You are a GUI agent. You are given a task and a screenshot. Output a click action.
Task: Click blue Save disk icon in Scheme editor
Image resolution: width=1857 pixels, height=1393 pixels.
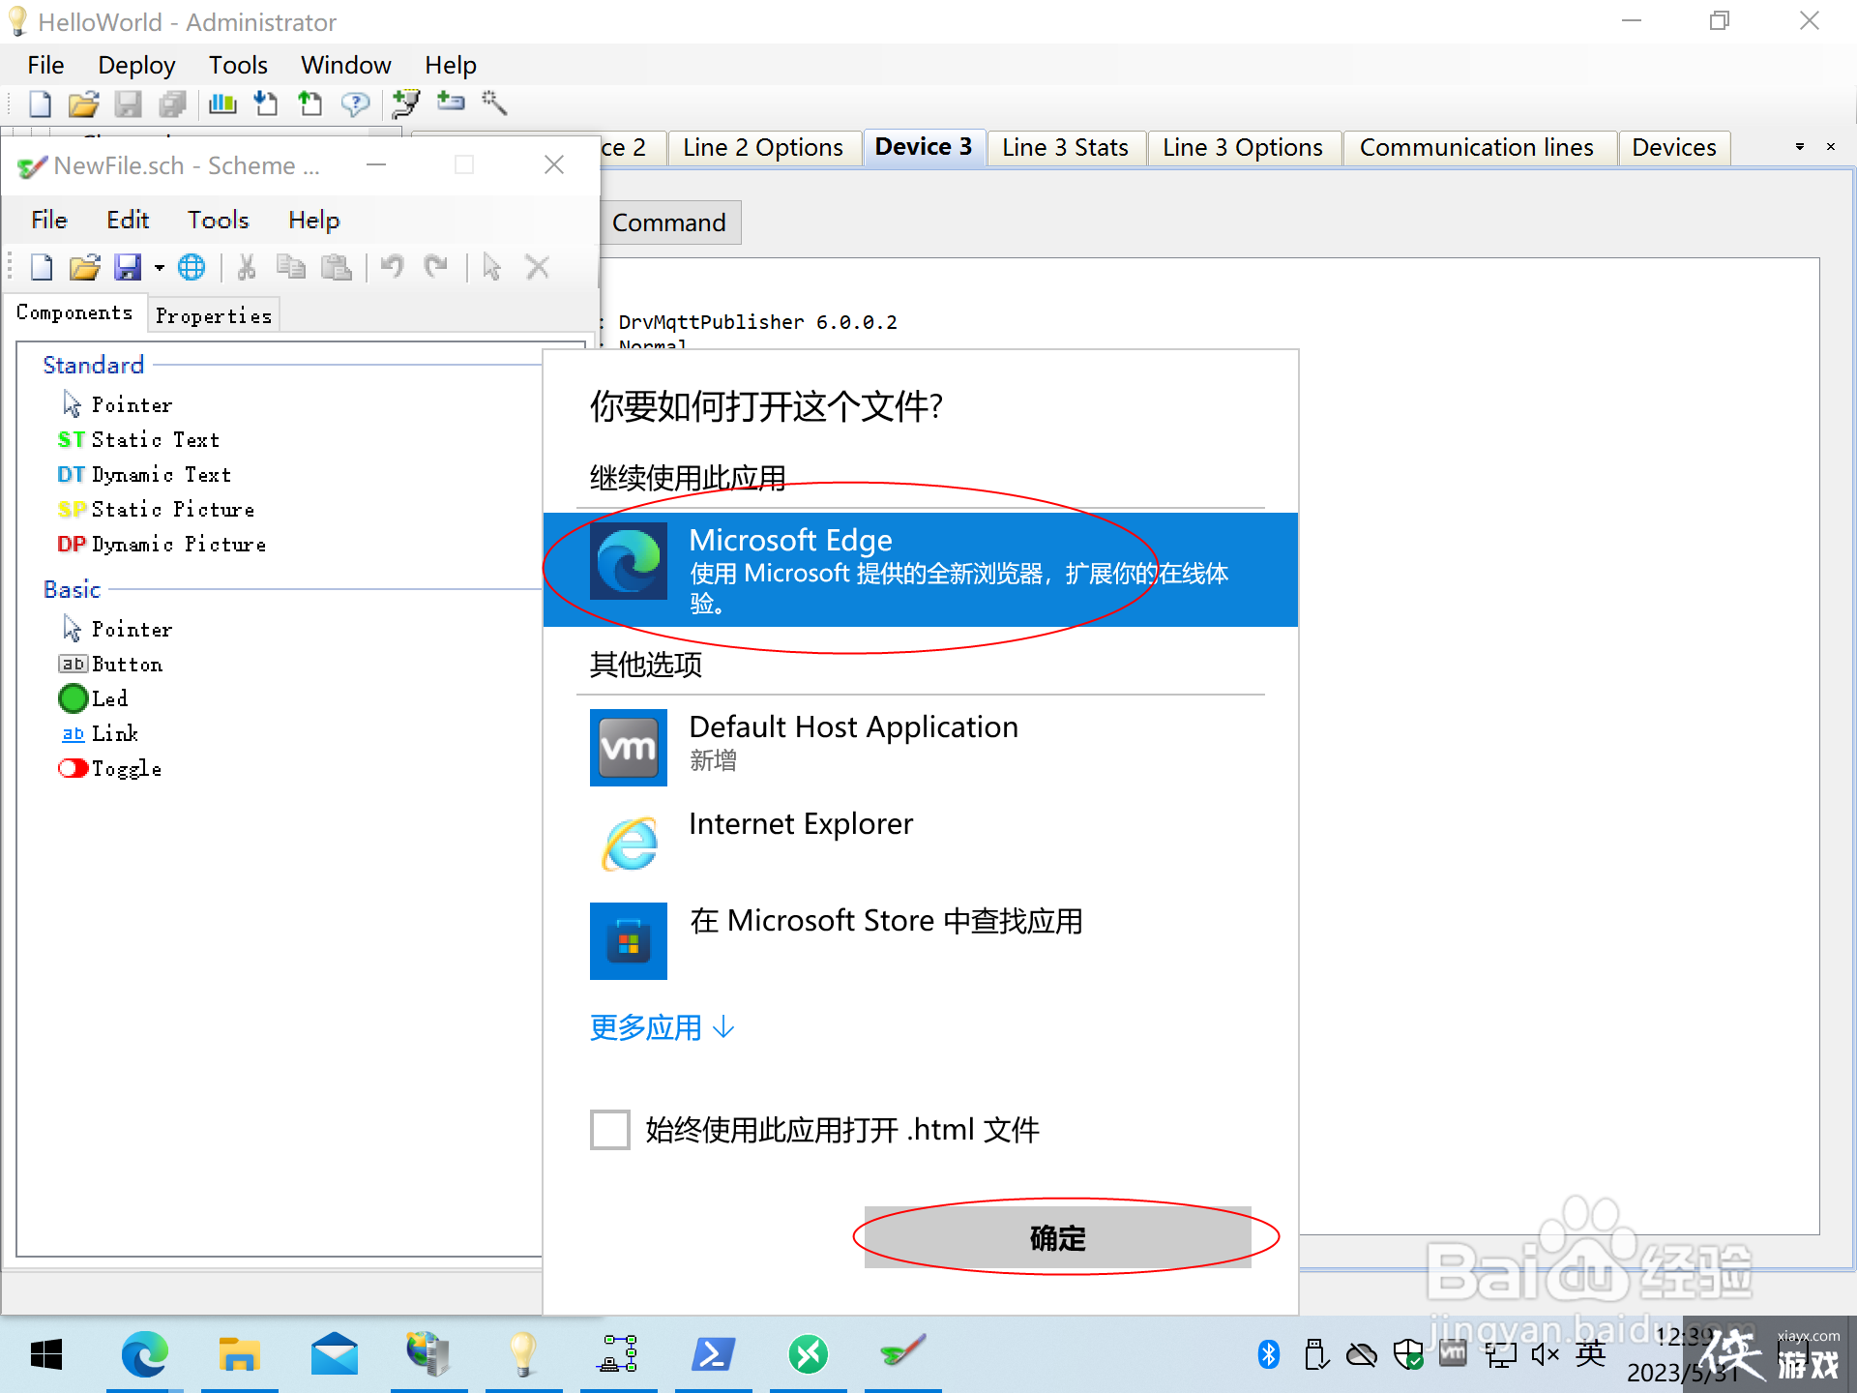129,267
